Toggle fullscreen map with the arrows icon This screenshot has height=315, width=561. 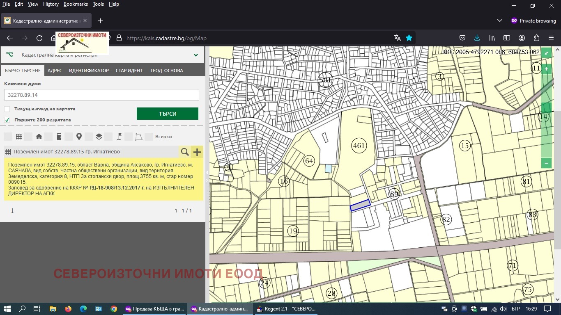point(546,53)
